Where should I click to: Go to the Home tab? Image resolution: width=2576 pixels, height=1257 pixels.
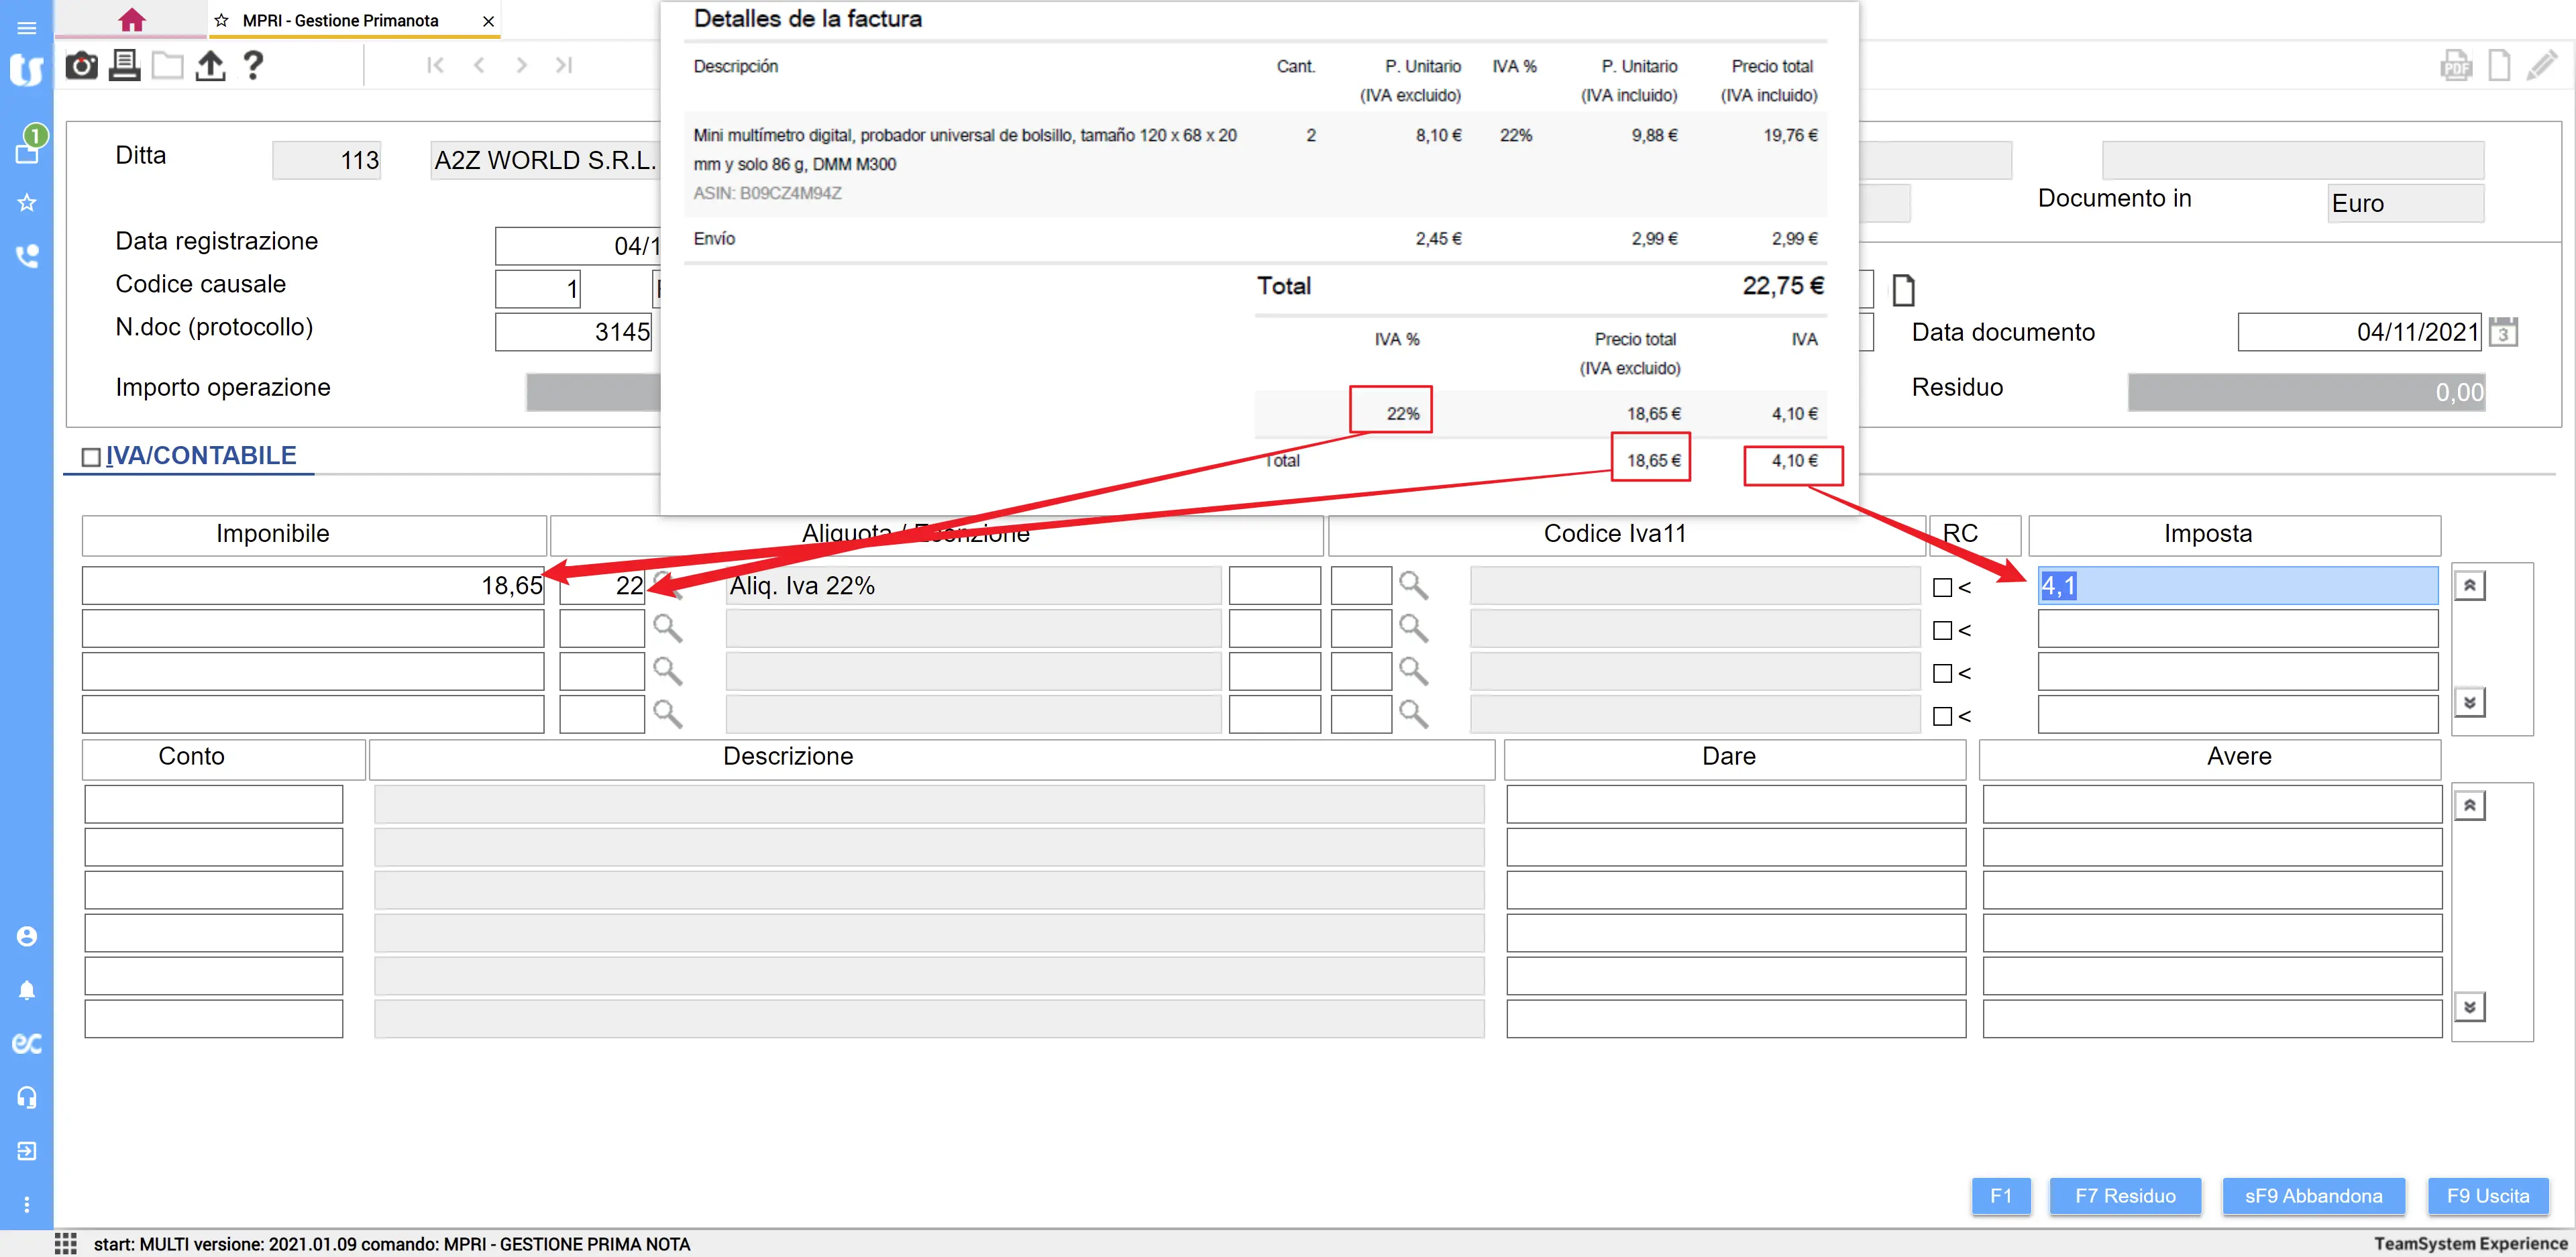pos(131,20)
